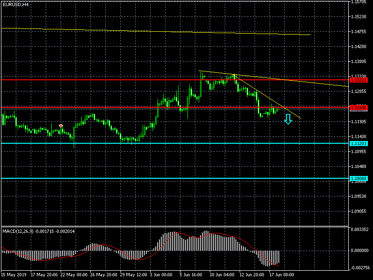This screenshot has width=373, height=280.
Task: Click the 1.10480 price axis value
Action: [x=359, y=167]
